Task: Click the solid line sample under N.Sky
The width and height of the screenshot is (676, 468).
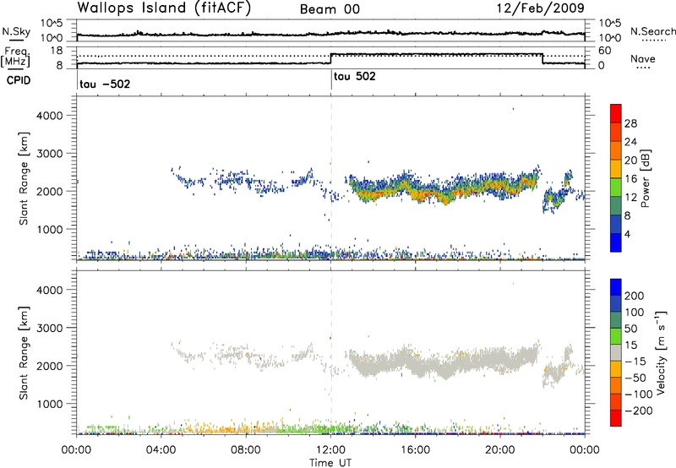Action: pyautogui.click(x=16, y=40)
